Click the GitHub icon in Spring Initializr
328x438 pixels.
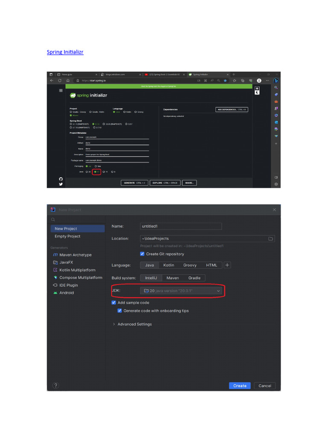click(61, 179)
